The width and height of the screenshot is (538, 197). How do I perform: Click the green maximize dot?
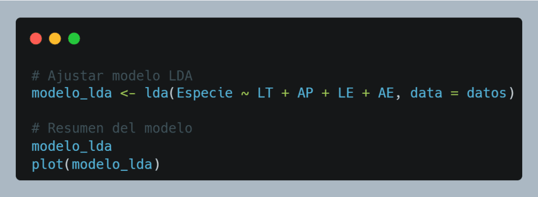coord(74,39)
